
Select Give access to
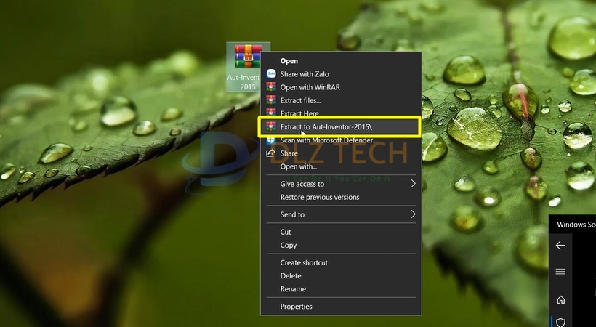click(x=341, y=184)
